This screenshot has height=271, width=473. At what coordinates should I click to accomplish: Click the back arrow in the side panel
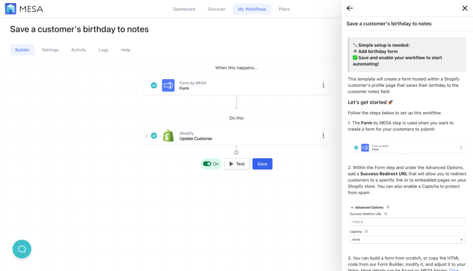350,8
